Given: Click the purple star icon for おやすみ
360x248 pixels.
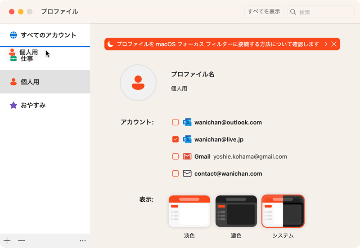Looking at the screenshot, I should pyautogui.click(x=13, y=105).
